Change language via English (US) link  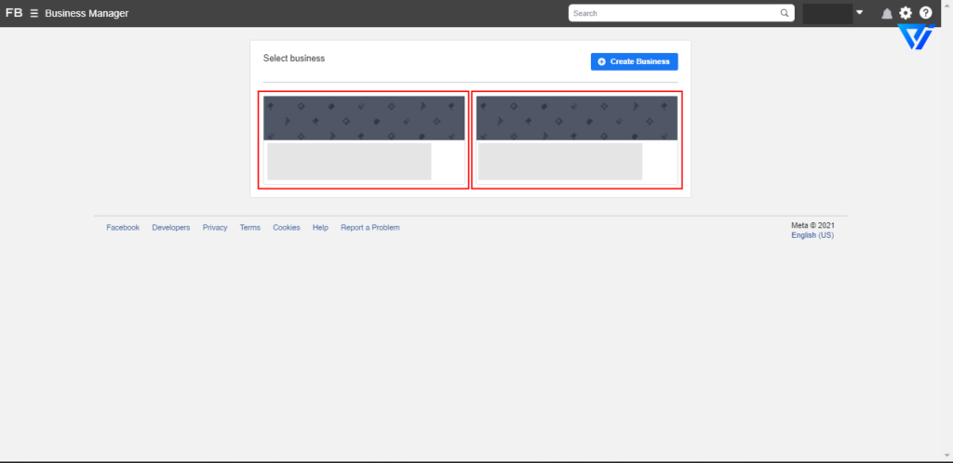pos(812,235)
